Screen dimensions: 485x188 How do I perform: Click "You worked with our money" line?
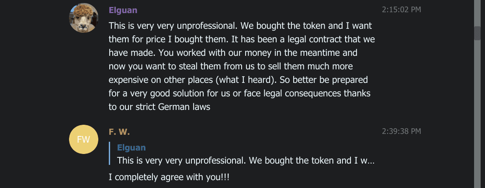tap(233, 53)
